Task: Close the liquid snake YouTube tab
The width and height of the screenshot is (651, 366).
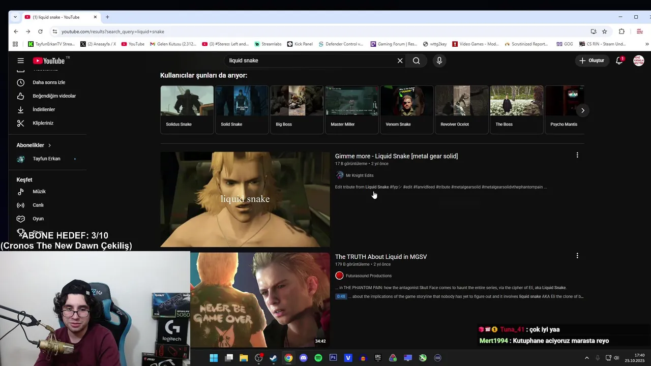Action: pyautogui.click(x=95, y=17)
